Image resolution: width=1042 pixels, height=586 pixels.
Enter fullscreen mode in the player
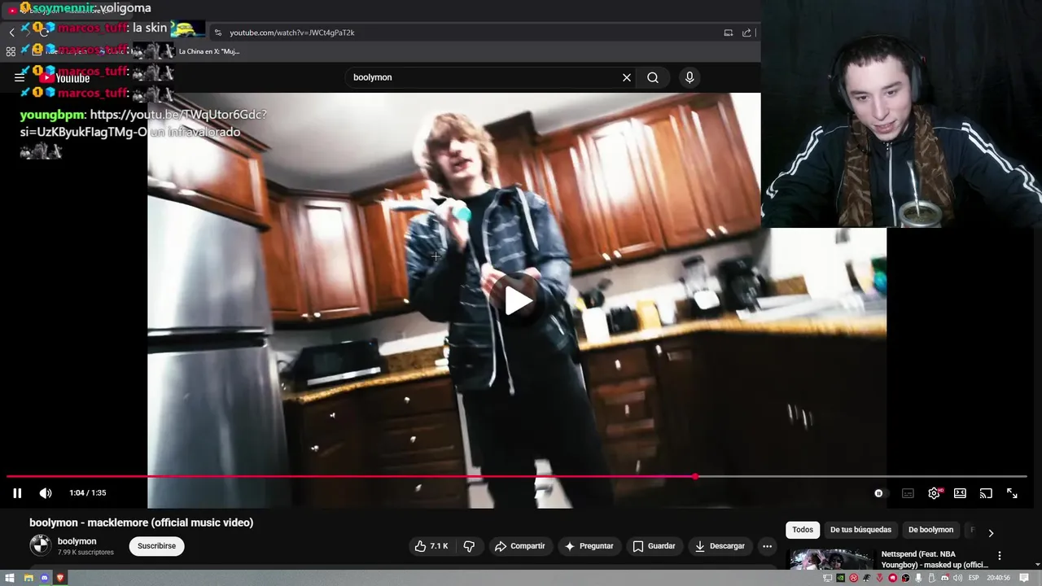point(1012,493)
